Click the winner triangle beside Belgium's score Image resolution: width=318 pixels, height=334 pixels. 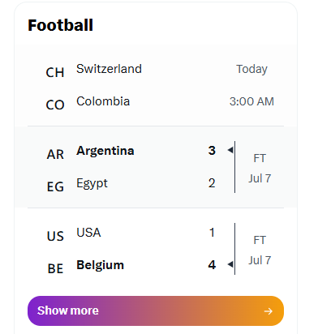pyautogui.click(x=230, y=264)
